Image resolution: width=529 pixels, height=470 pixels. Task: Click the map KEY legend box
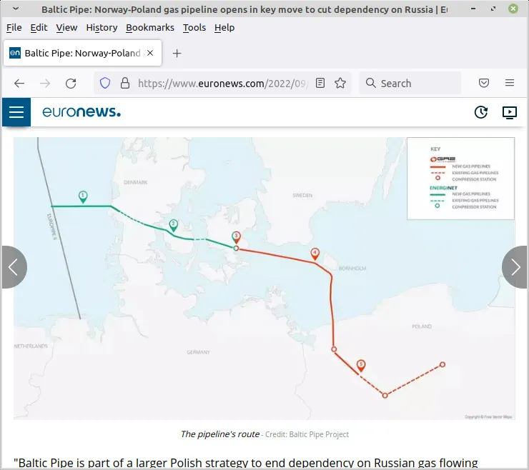pyautogui.click(x=460, y=179)
